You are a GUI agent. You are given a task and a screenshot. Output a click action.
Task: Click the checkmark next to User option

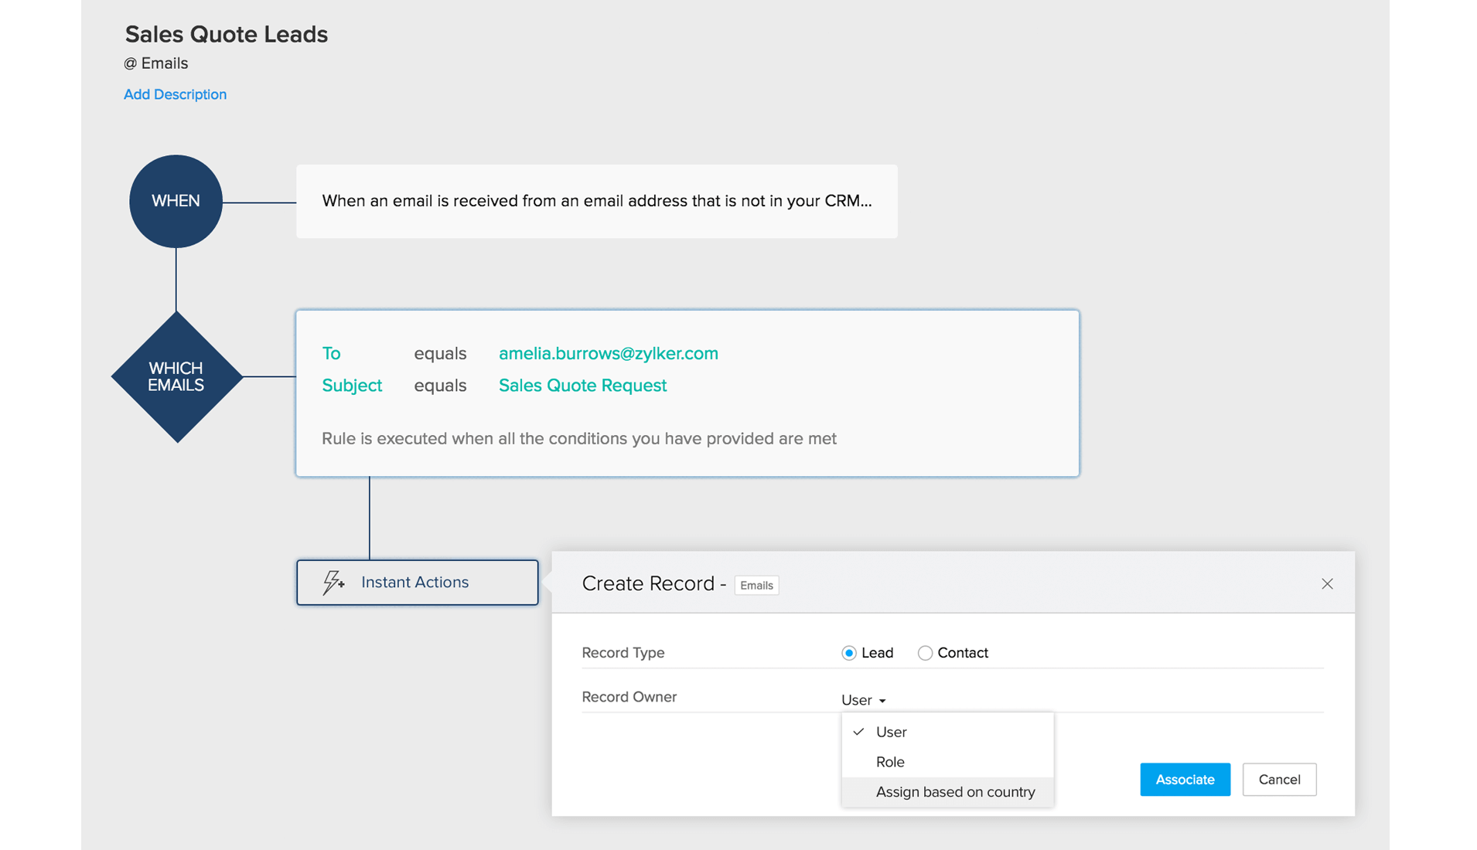(x=858, y=732)
